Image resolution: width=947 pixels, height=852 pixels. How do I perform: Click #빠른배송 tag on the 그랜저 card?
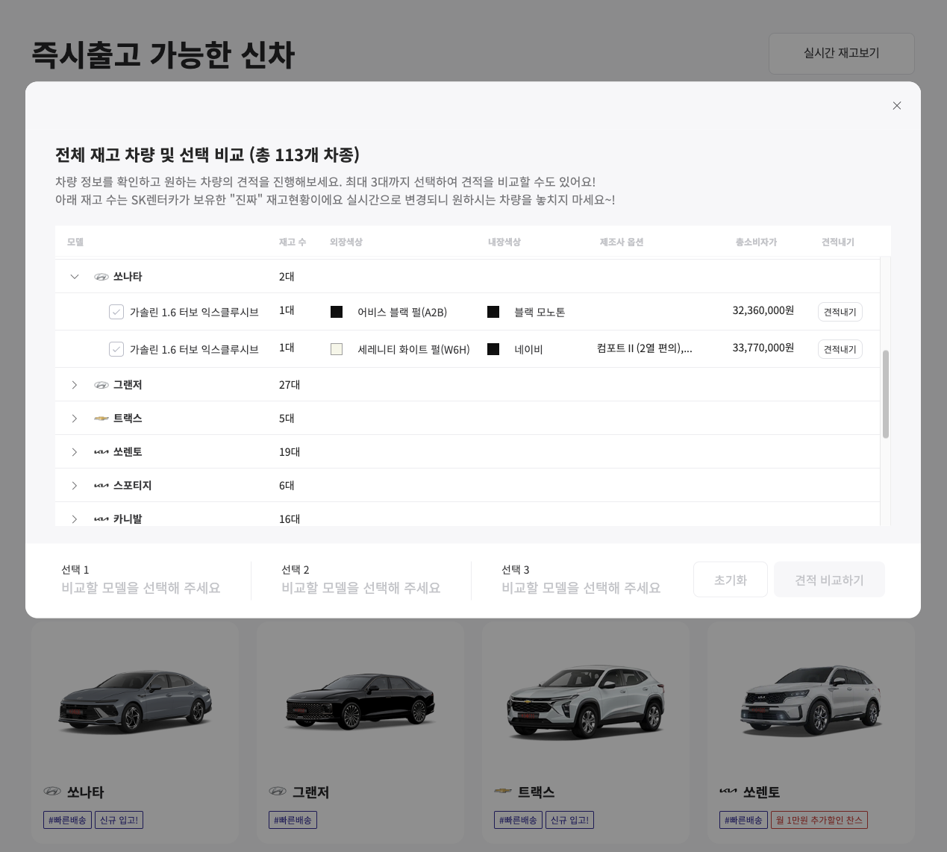click(x=293, y=820)
